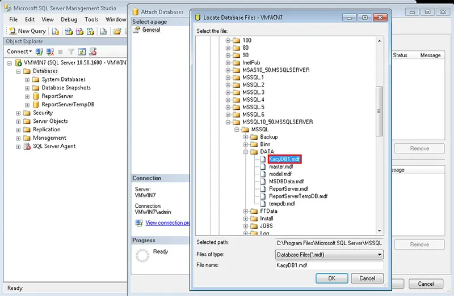This screenshot has height=296, width=454.
Task: Click the file icon beside MSDBData.mdf
Action: [263, 181]
